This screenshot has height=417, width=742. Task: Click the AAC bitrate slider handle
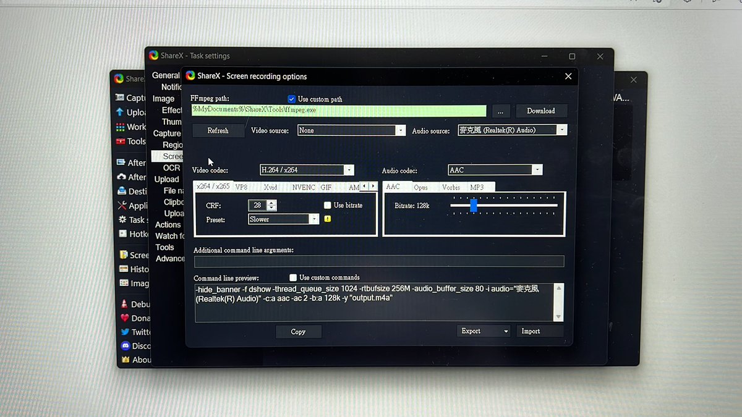pos(474,205)
